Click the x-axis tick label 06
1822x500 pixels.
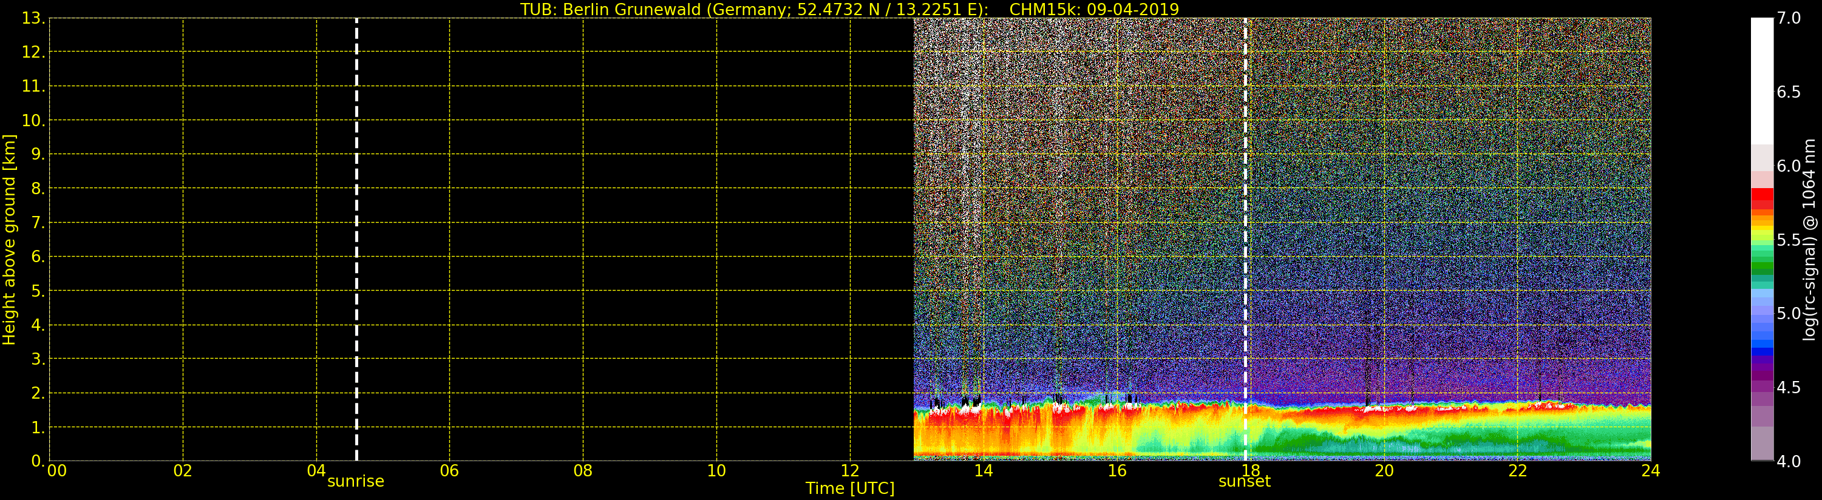tap(449, 471)
